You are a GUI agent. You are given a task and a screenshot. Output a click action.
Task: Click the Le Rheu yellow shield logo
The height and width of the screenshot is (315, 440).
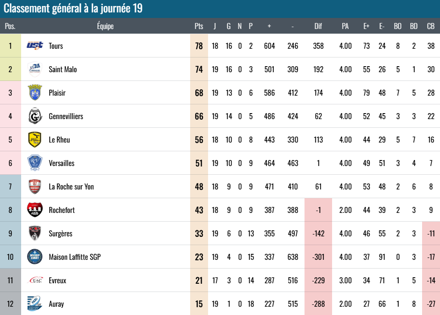[x=35, y=139]
